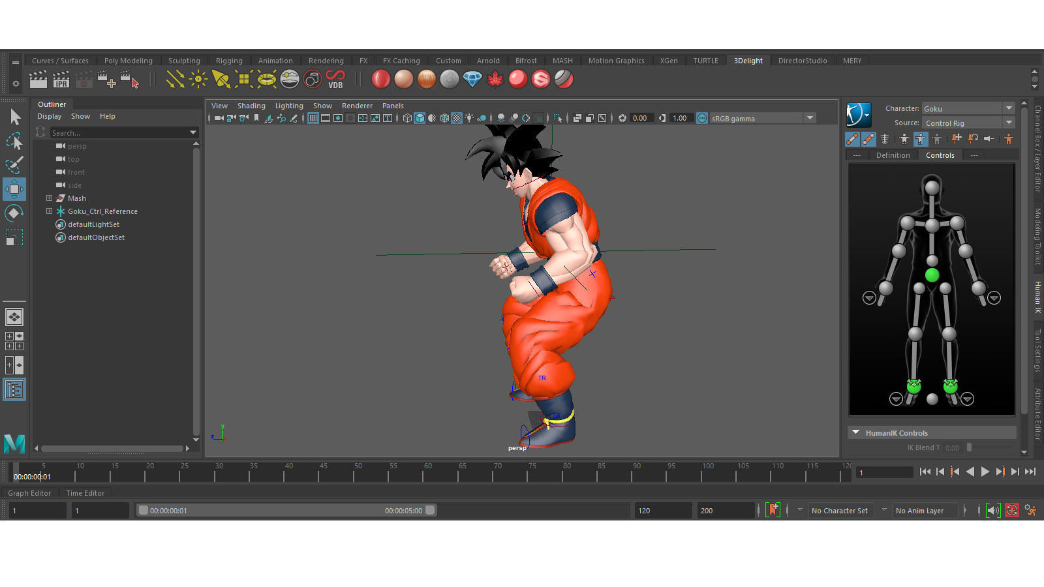Click the Outliner layout toggle icon

[14, 390]
